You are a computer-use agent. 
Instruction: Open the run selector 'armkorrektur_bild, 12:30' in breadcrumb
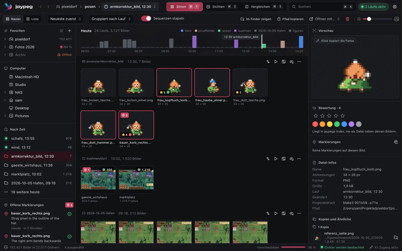pyautogui.click(x=130, y=7)
